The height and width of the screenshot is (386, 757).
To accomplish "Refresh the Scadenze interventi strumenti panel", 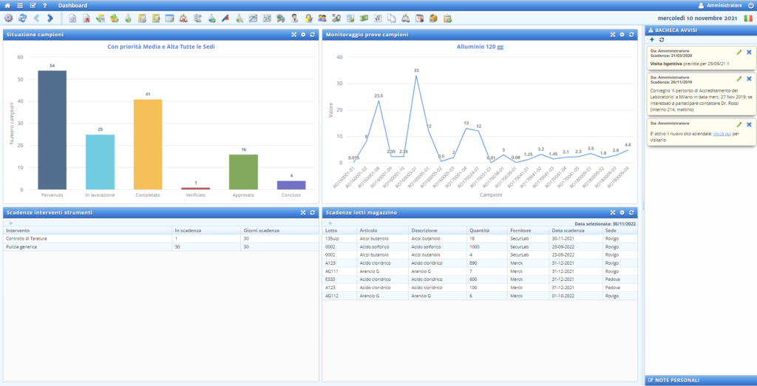I will [x=313, y=213].
